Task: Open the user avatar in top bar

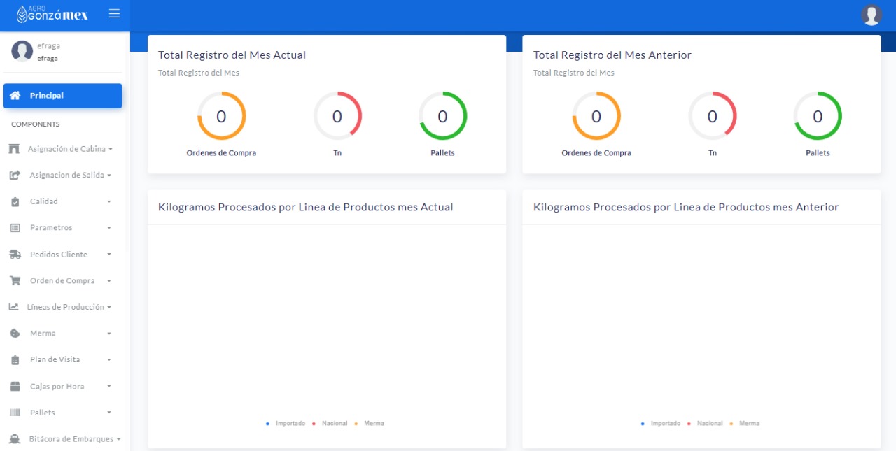Action: (x=871, y=15)
